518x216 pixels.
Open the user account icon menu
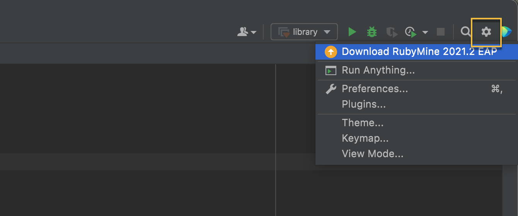[247, 32]
